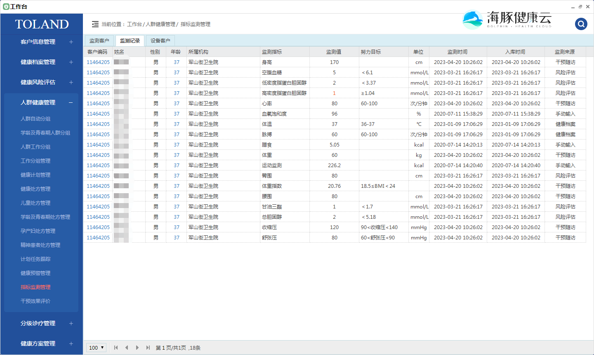Collapse 人群健康管理 menu section
The image size is (594, 355).
pyautogui.click(x=71, y=102)
